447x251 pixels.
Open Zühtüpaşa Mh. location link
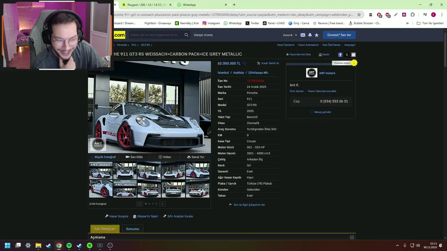click(x=258, y=73)
